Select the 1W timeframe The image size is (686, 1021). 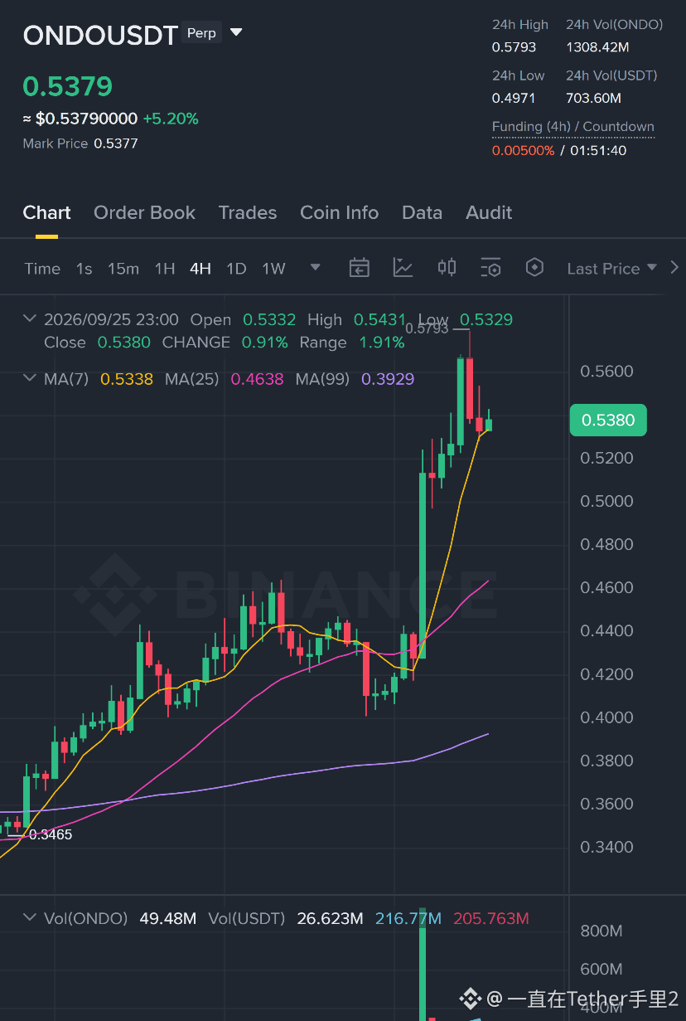click(273, 269)
